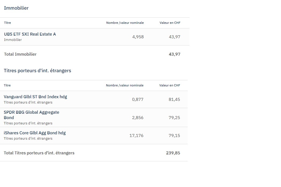Select the 0,877 quantity for Vanguard
Image resolution: width=281 pixels, height=187 pixels.
coord(138,100)
